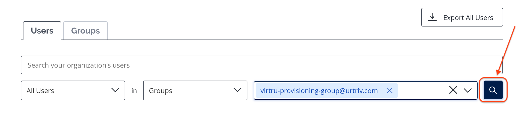This screenshot has height=118, width=524.
Task: Run the search with the magnifier button
Action: pyautogui.click(x=493, y=90)
